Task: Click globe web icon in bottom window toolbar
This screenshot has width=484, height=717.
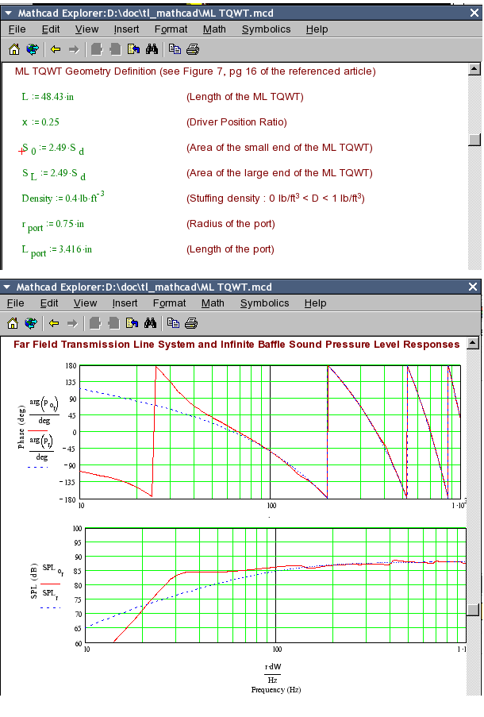Action: (x=31, y=323)
